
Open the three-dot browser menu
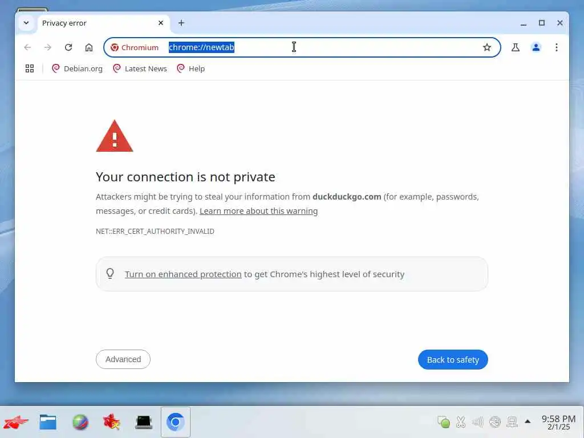click(557, 47)
